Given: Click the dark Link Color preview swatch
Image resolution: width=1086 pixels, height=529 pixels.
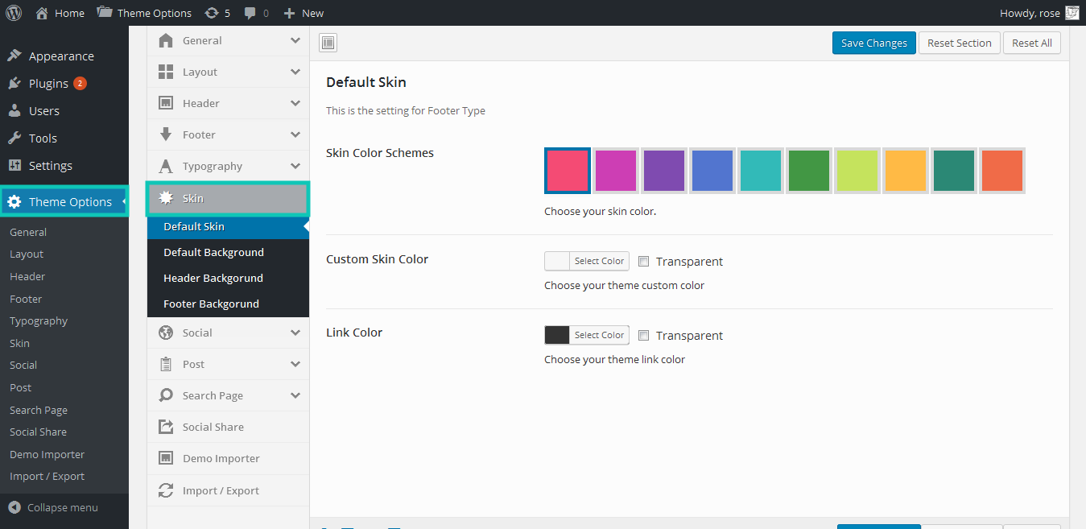Looking at the screenshot, I should tap(557, 335).
